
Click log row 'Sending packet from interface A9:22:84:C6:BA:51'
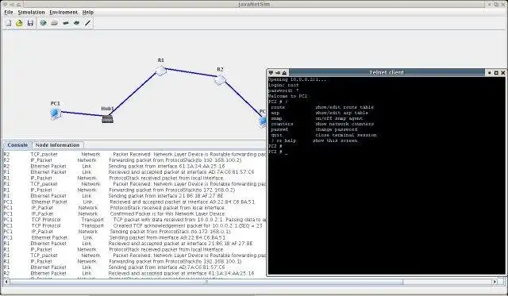coord(167,238)
